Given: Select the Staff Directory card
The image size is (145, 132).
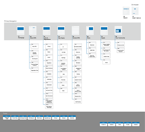Looking at the screenshot, I should (78, 101).
